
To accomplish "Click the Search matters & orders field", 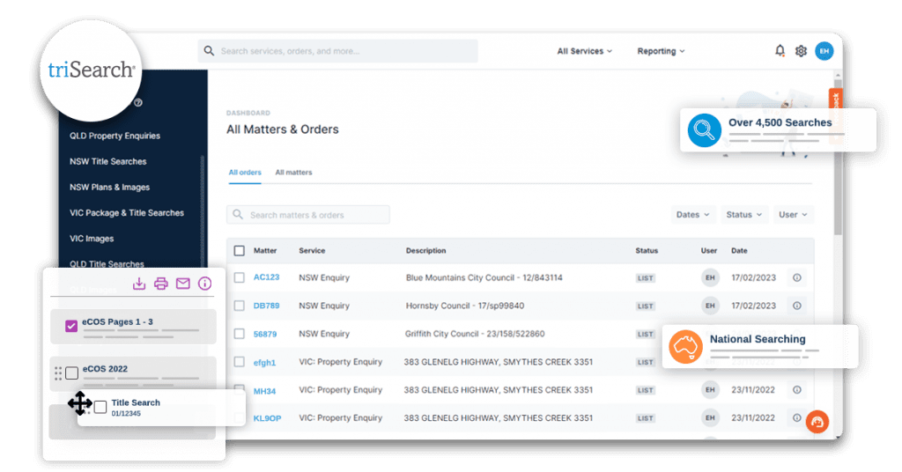I will (308, 215).
